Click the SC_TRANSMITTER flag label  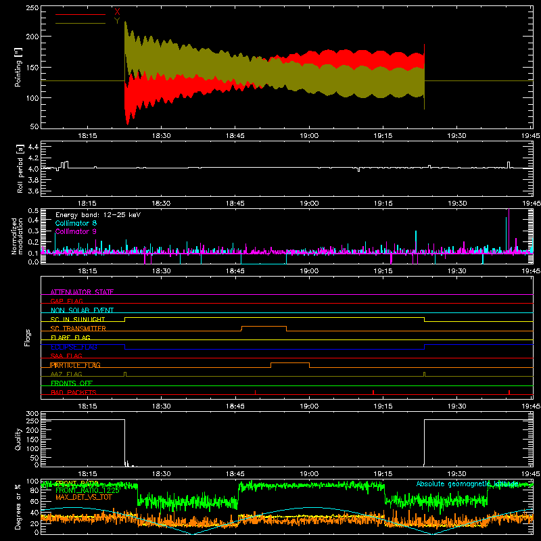pos(78,328)
